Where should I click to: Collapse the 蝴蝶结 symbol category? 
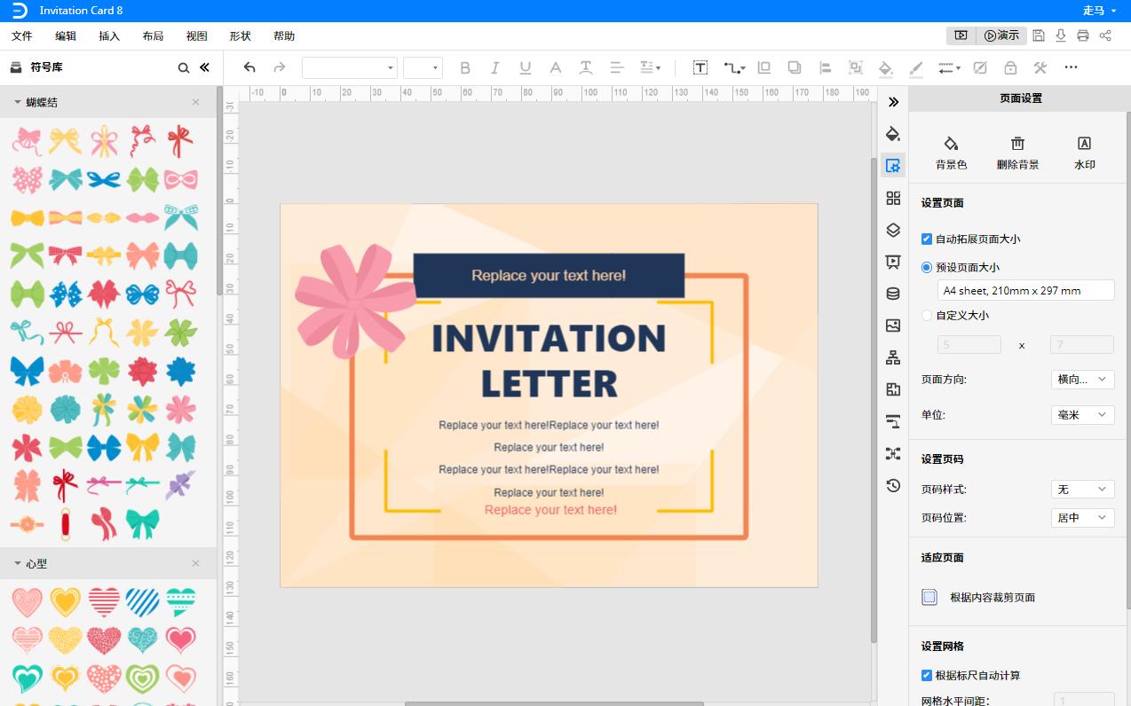click(17, 102)
